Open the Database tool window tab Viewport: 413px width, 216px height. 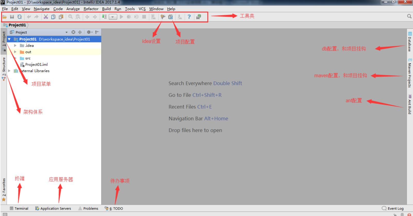click(x=410, y=41)
